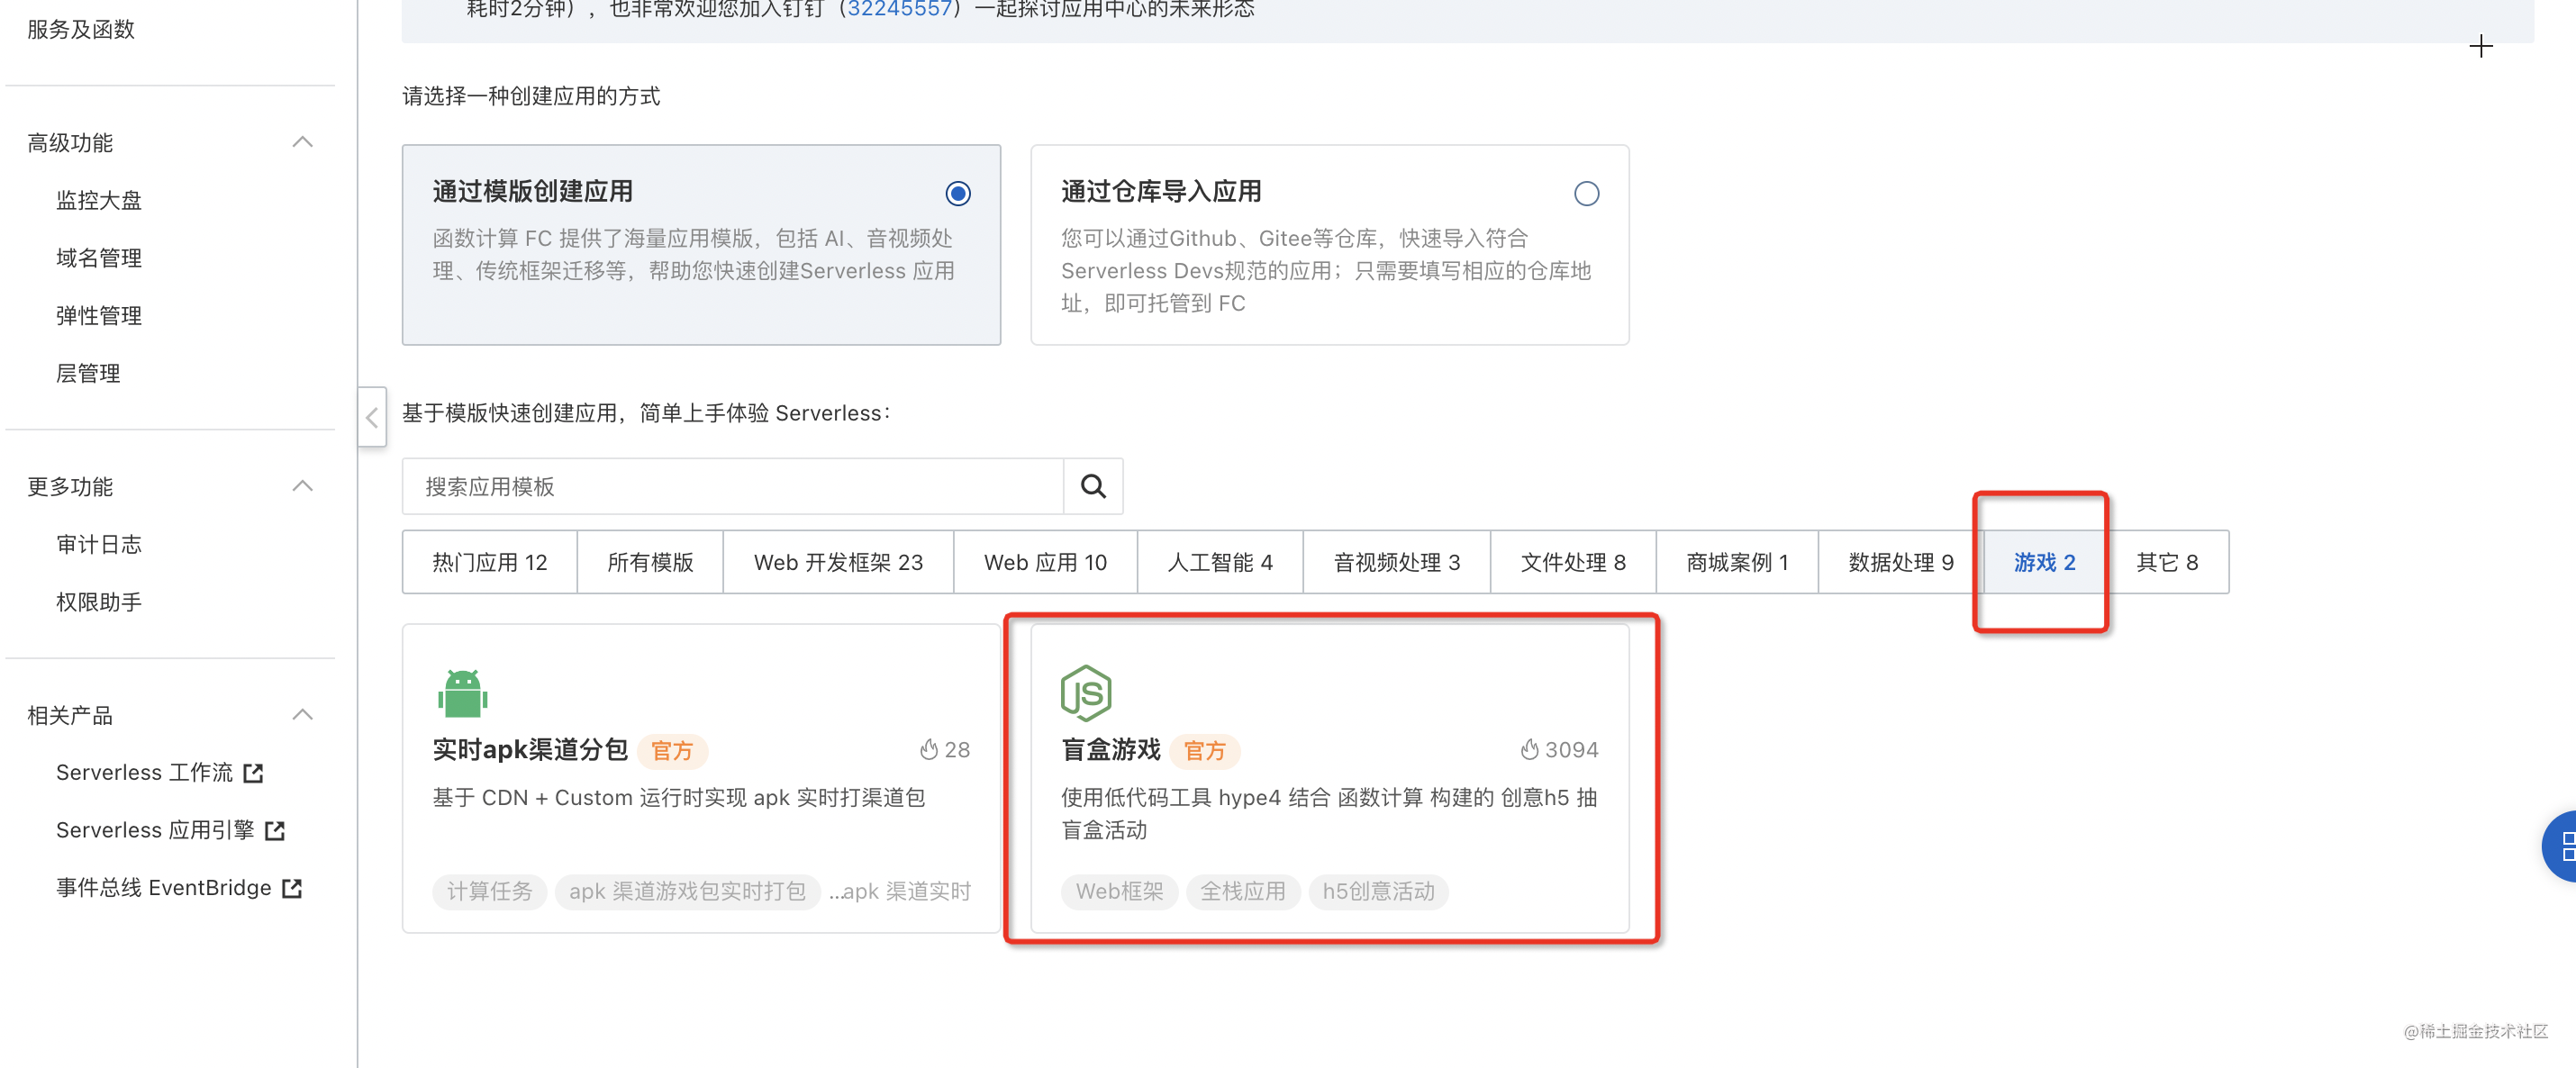Click the h5创意活动 tag
The image size is (2576, 1068).
click(x=1378, y=892)
